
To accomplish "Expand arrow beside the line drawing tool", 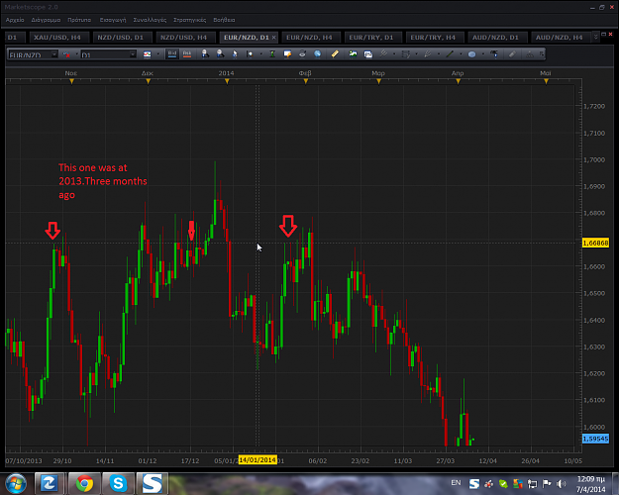I will [x=461, y=53].
